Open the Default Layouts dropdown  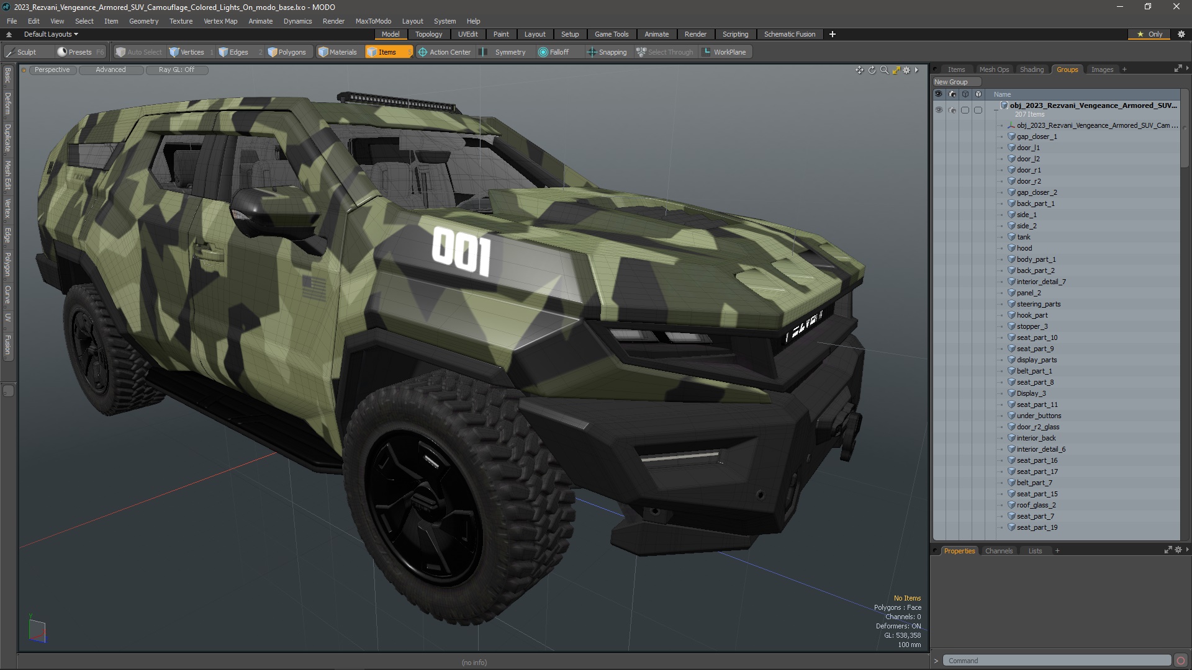pos(51,34)
